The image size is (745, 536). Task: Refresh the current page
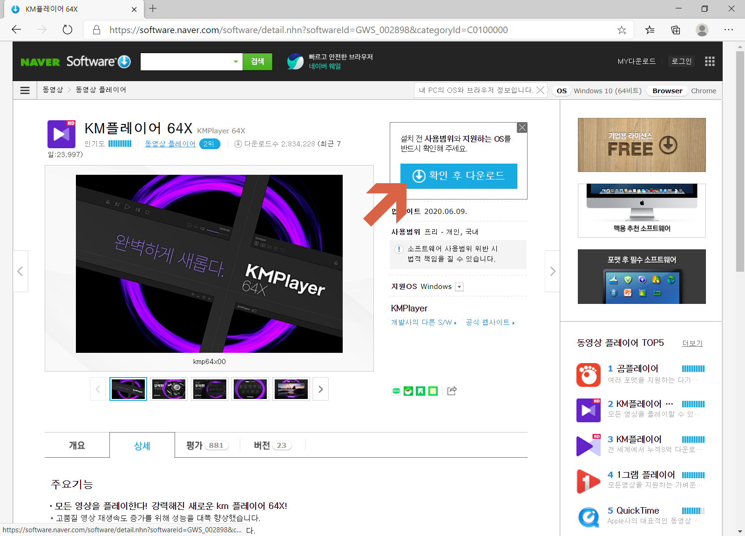click(68, 30)
